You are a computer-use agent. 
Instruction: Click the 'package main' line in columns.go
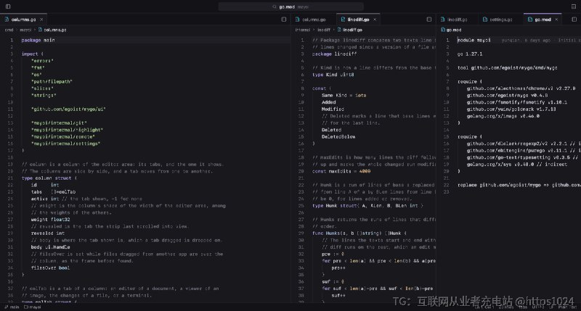pyautogui.click(x=38, y=40)
